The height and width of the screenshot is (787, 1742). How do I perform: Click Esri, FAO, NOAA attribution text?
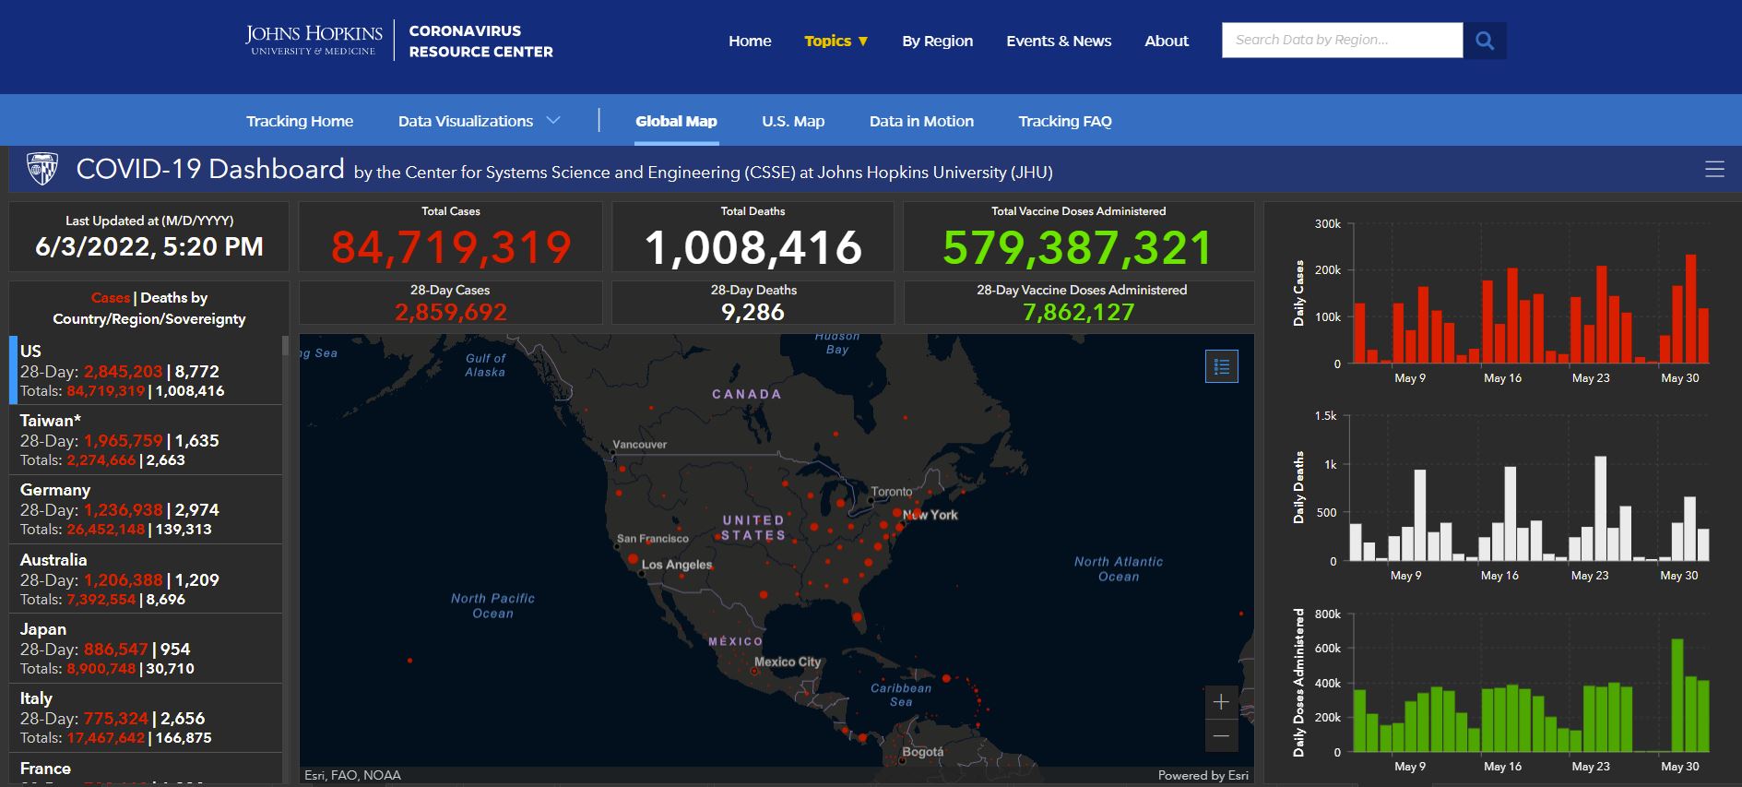coord(353,775)
